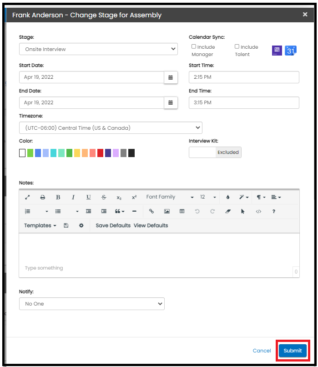Viewport: 318px width, 367px height.
Task: Click the save template floppy icon
Action: click(x=66, y=225)
